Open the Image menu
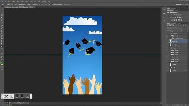Screen dimensions: 189x106 click(13, 1)
